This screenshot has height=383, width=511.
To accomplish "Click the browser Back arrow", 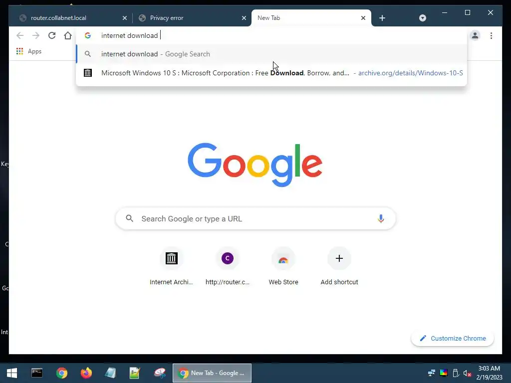I will [20, 35].
